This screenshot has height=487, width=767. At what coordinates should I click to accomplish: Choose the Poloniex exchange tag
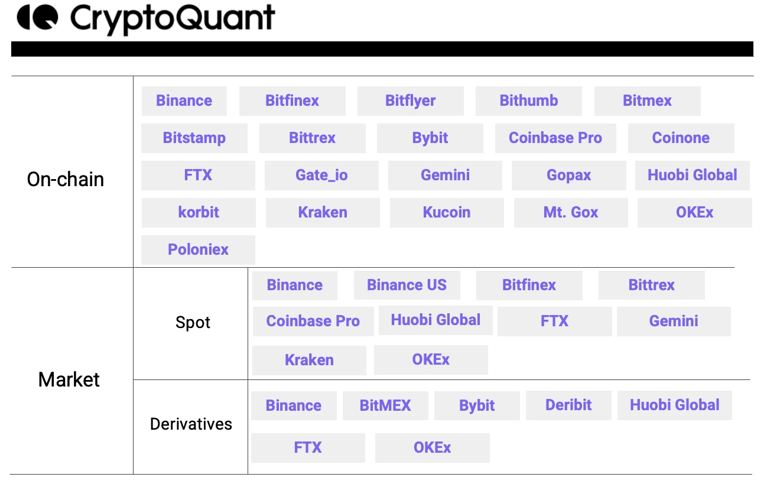click(x=198, y=249)
